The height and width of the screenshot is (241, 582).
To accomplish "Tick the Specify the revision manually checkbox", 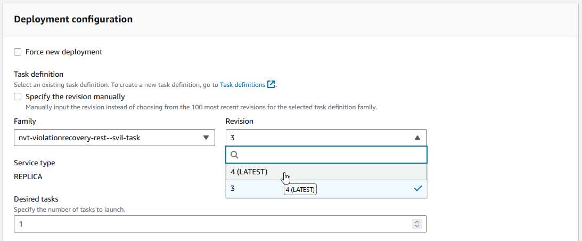I will [x=18, y=97].
